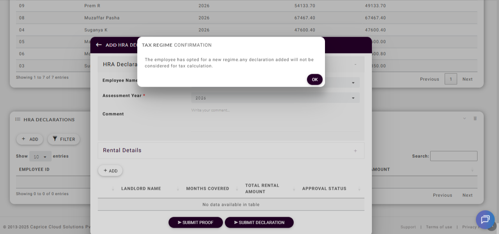The height and width of the screenshot is (234, 499).
Task: Click list icon beside HRA Declarations title
Action: (18, 120)
